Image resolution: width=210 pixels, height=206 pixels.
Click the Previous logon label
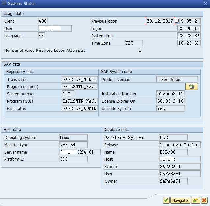[x=104, y=21]
